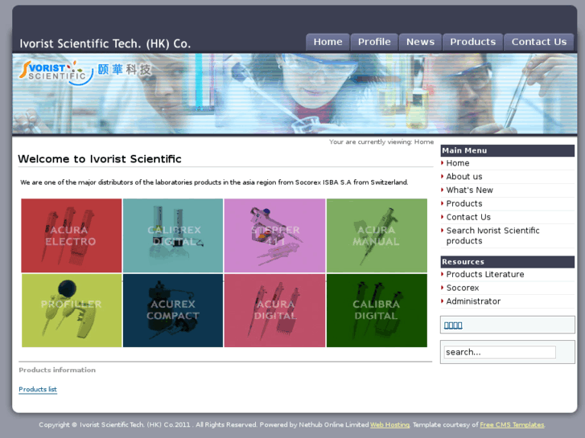Open the Profile tab
The image size is (585, 438).
[374, 42]
